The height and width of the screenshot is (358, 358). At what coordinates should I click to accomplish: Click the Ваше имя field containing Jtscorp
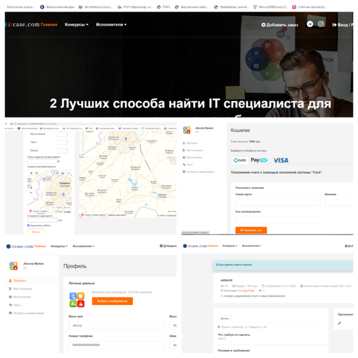click(x=116, y=325)
